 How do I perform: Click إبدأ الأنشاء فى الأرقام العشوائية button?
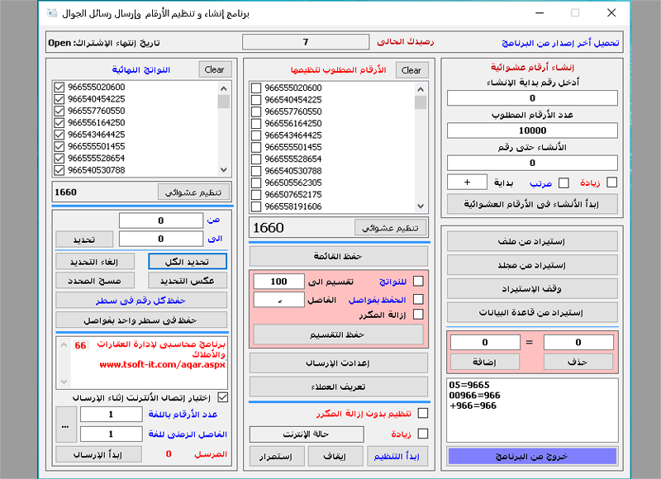pos(532,204)
